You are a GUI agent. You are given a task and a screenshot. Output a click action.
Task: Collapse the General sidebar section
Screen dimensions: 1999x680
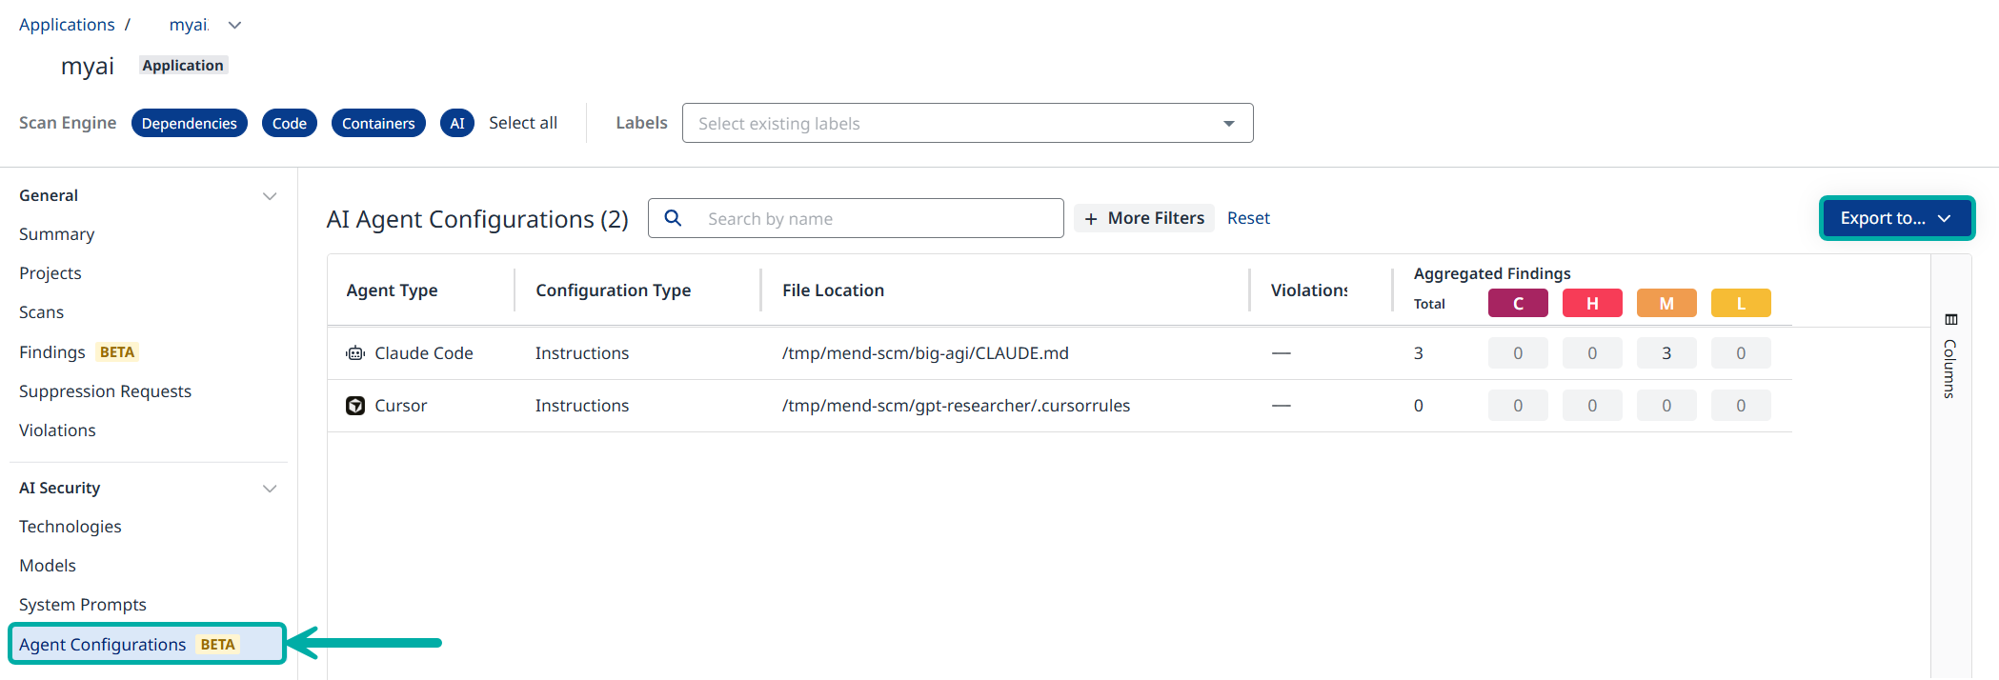click(270, 196)
